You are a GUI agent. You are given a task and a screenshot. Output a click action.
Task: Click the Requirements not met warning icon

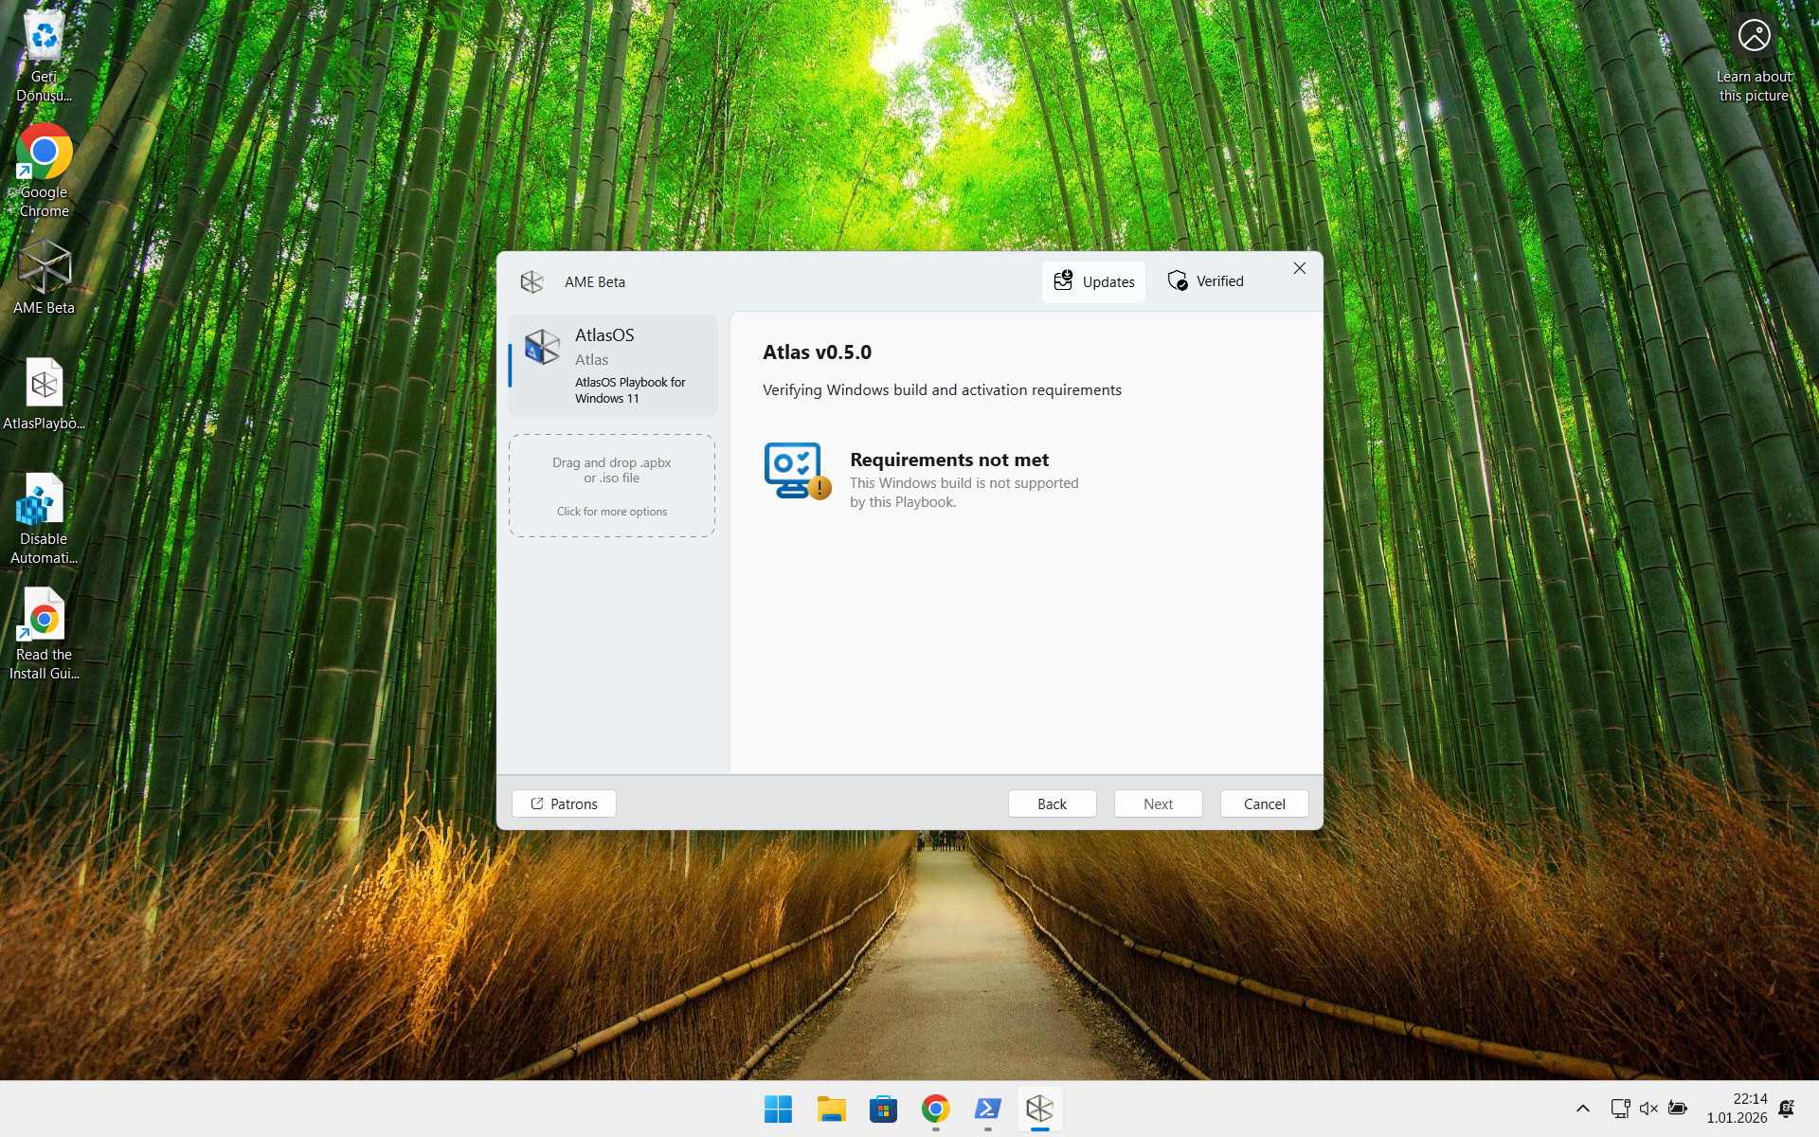pos(797,471)
